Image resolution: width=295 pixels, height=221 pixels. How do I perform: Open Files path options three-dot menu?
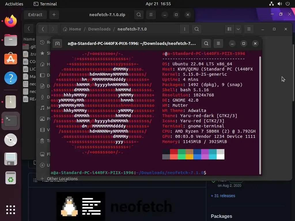(x=185, y=29)
